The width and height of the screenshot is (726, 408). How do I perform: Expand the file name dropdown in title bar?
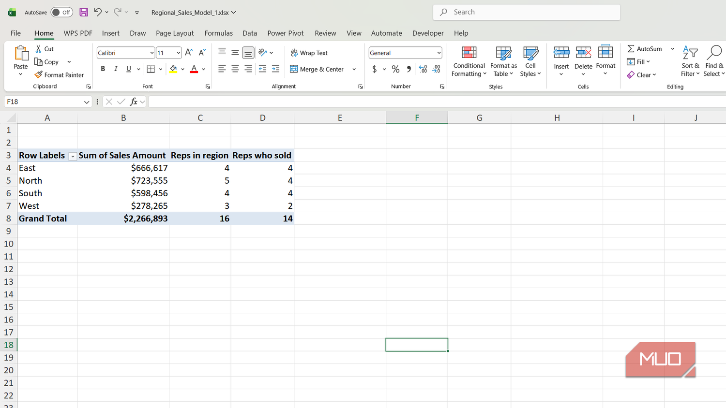pyautogui.click(x=234, y=12)
